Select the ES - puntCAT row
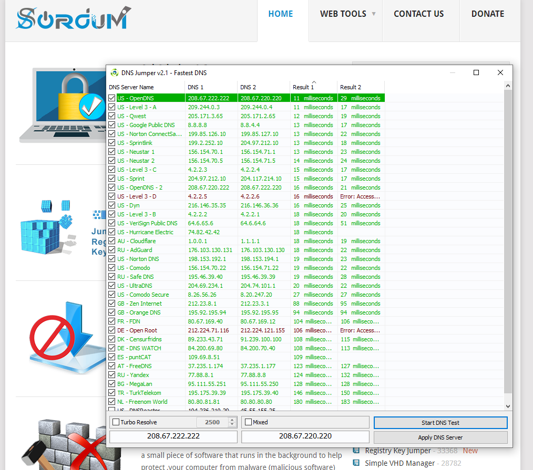533x470 pixels. (x=247, y=357)
